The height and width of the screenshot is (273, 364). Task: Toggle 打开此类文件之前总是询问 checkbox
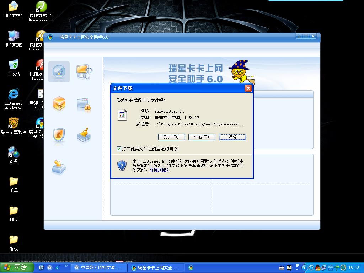tap(119, 149)
